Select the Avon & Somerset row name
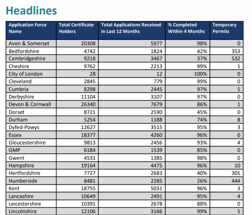Image resolution: width=252 pixels, height=215 pixels. click(28, 44)
